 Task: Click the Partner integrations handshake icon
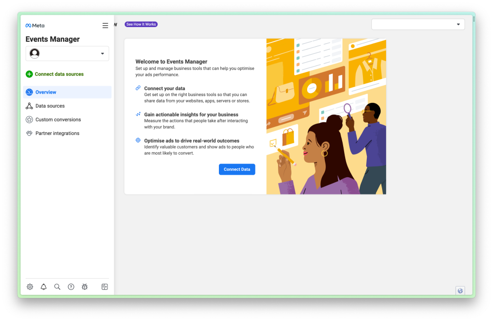[x=29, y=133]
